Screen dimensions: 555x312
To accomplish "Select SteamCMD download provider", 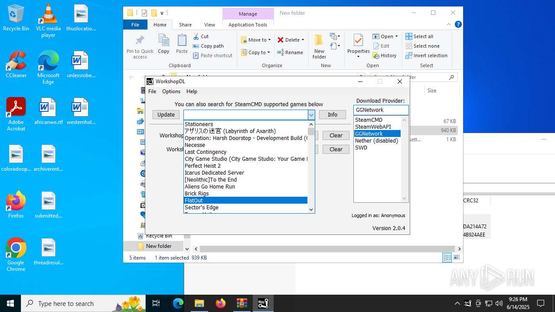I will click(x=377, y=120).
